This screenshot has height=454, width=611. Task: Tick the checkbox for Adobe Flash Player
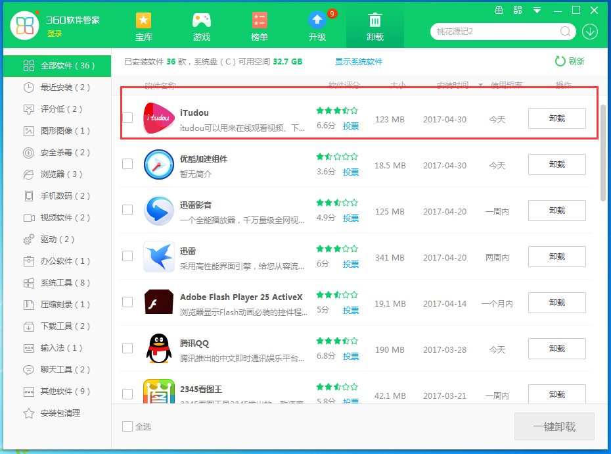click(x=127, y=302)
